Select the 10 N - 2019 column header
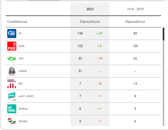This screenshot has height=130, width=168. (135, 9)
